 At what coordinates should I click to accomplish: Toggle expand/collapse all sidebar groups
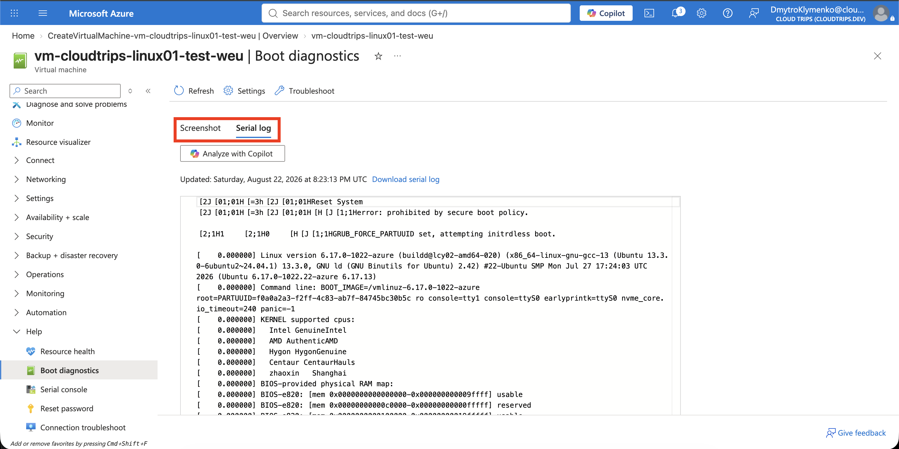[130, 91]
